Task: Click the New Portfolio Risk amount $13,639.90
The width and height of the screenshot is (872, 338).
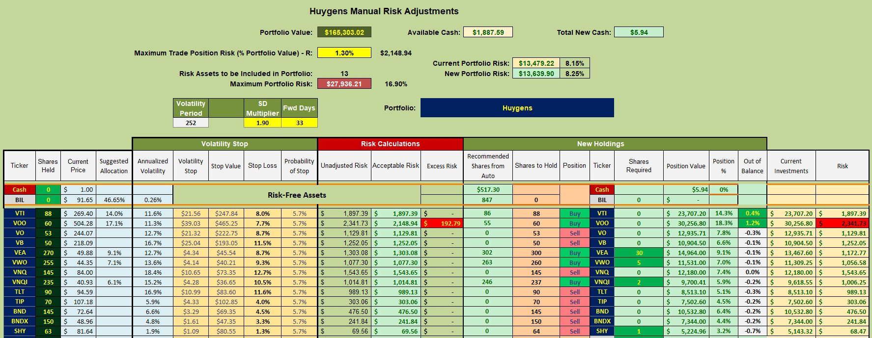Action: tap(536, 74)
